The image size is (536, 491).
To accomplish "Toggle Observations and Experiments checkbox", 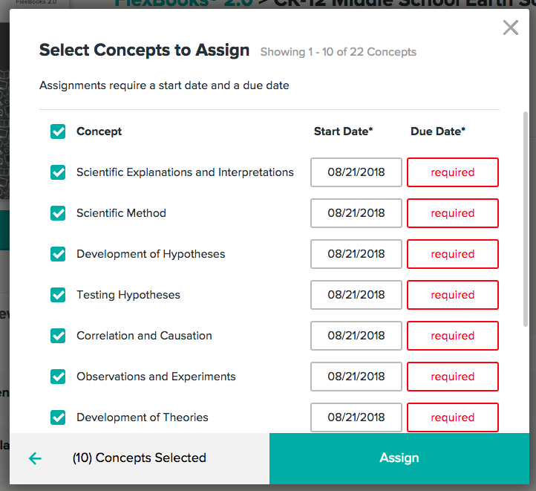I will coord(58,377).
